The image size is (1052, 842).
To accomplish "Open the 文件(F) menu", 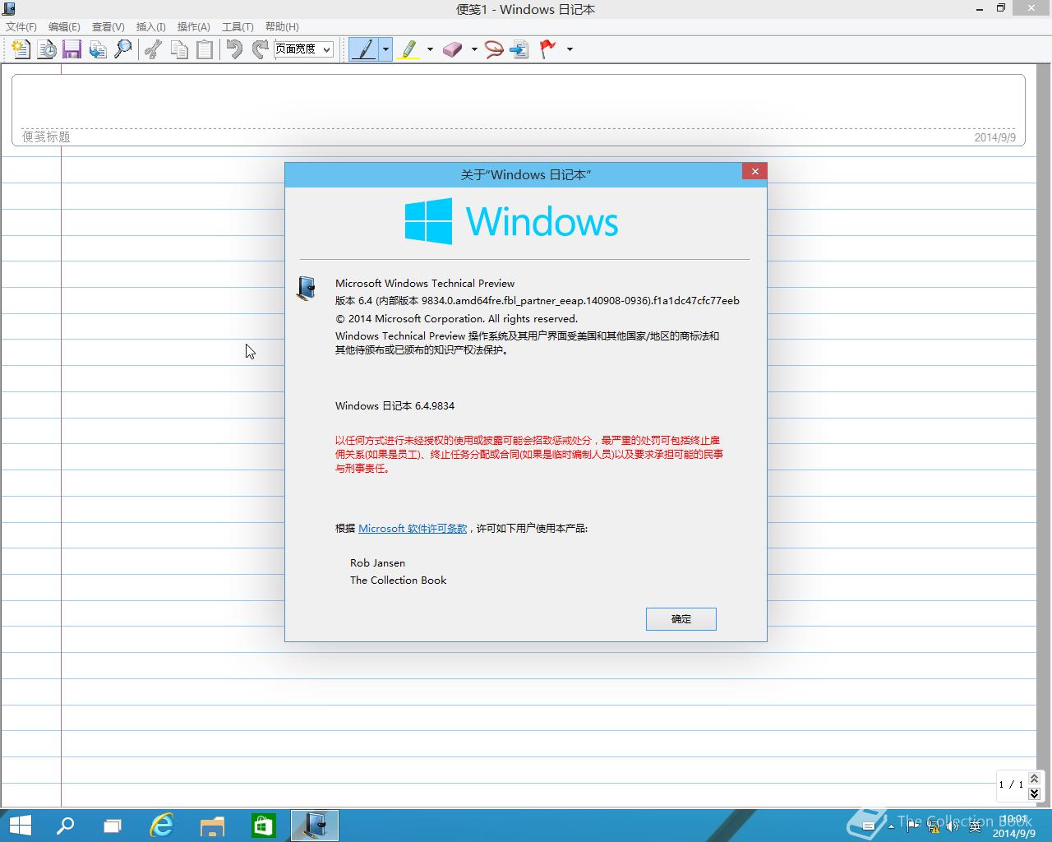I will (21, 27).
